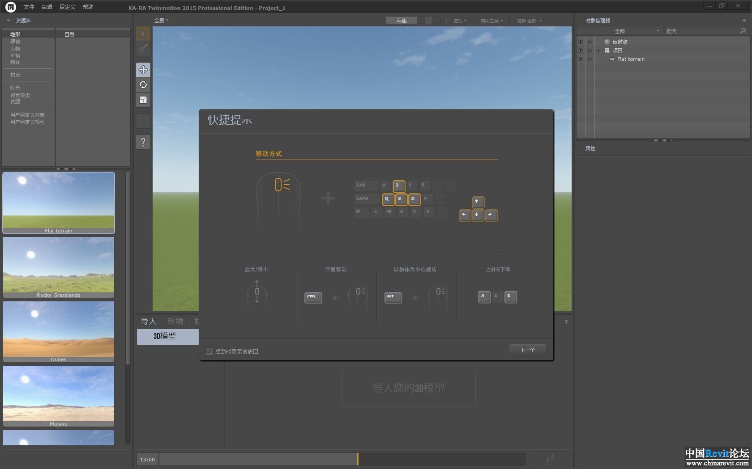Toggle freeze snowflake for 项目 row
This screenshot has height=469, width=752.
pyautogui.click(x=590, y=51)
